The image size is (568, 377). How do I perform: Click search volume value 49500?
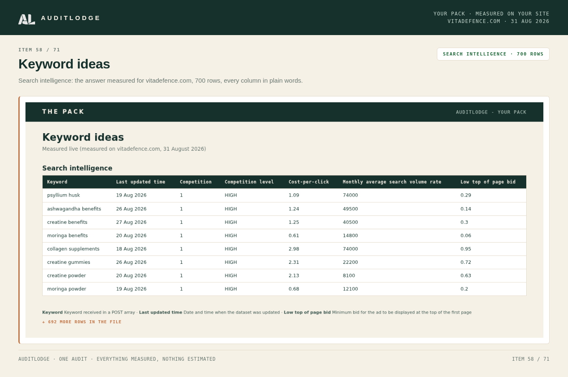coord(350,209)
